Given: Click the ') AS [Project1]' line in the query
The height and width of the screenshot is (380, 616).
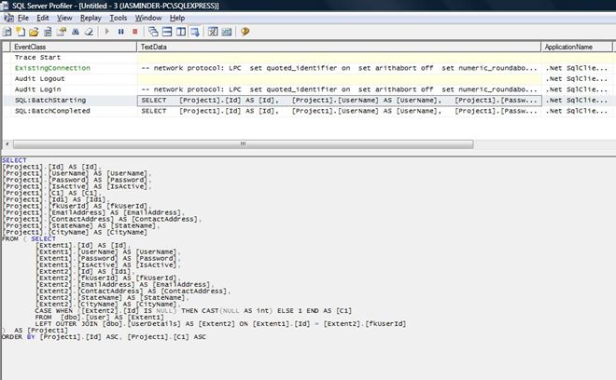Looking at the screenshot, I should pyautogui.click(x=35, y=331).
